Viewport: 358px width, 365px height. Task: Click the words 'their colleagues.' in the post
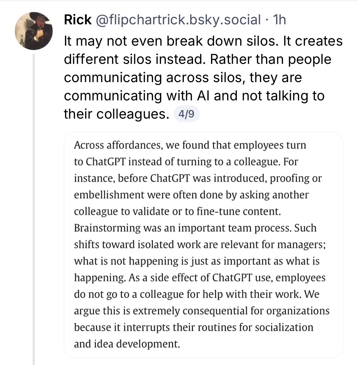(116, 114)
